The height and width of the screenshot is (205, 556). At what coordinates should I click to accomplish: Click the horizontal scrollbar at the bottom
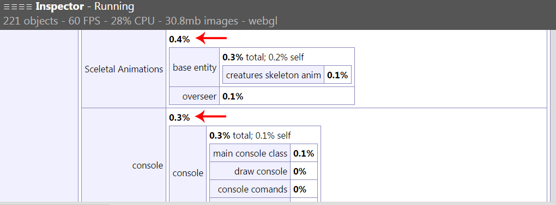point(278,203)
